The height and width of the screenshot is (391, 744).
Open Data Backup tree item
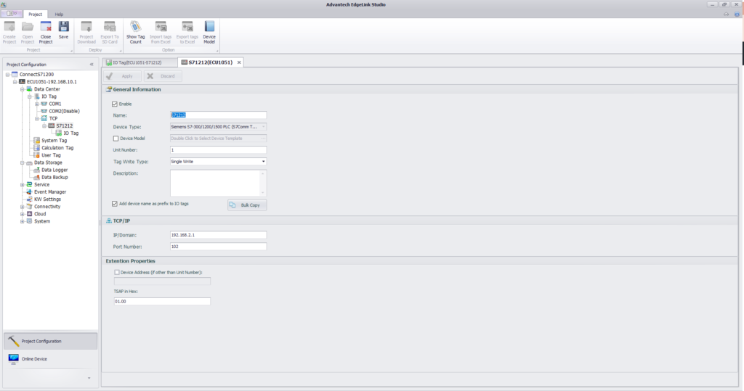pyautogui.click(x=54, y=177)
